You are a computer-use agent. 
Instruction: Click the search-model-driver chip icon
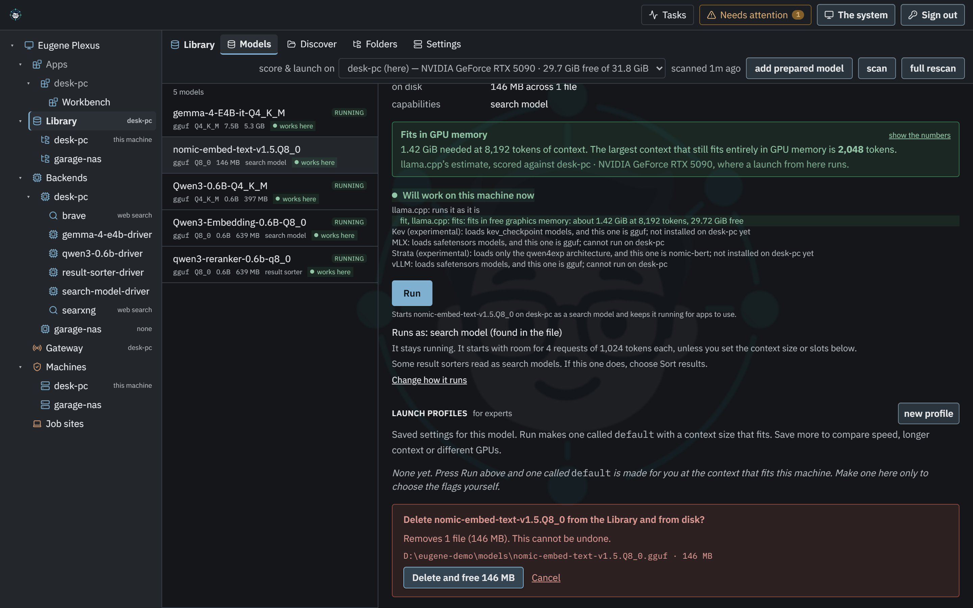53,291
